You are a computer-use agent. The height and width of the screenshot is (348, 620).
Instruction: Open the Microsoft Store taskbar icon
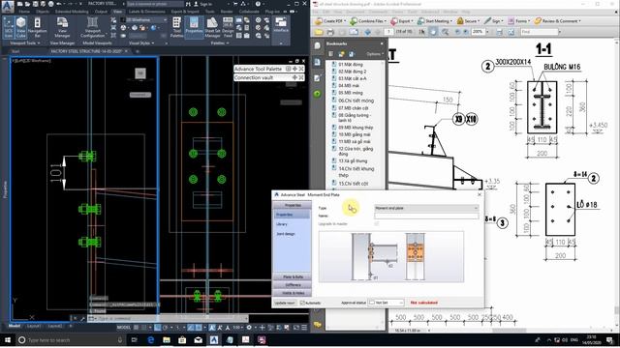tap(182, 339)
